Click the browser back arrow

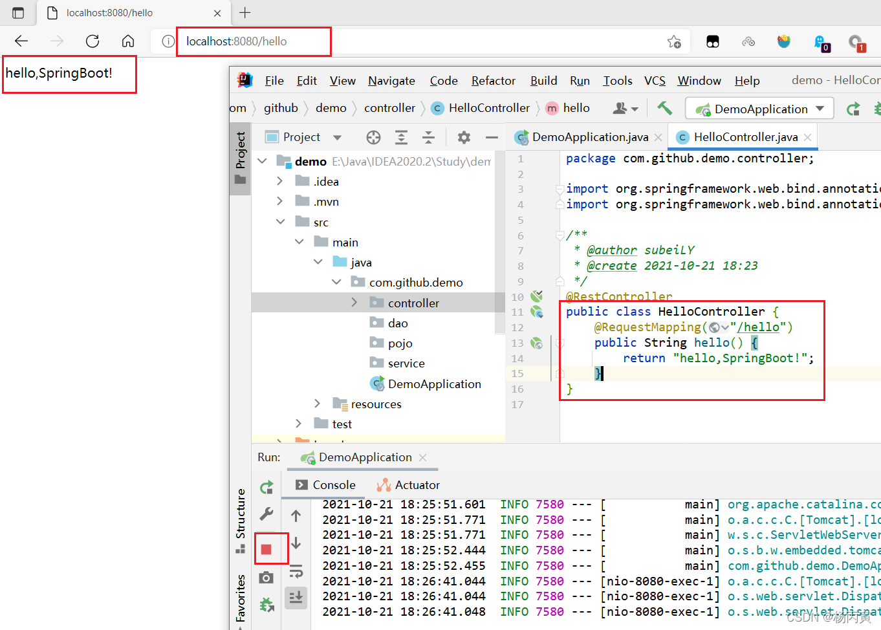click(x=21, y=41)
